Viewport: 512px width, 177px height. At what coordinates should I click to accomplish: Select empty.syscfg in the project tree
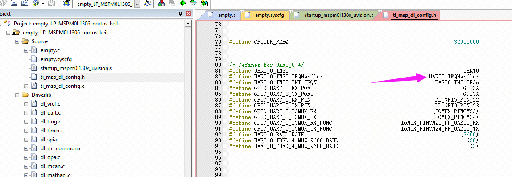(x=56, y=59)
